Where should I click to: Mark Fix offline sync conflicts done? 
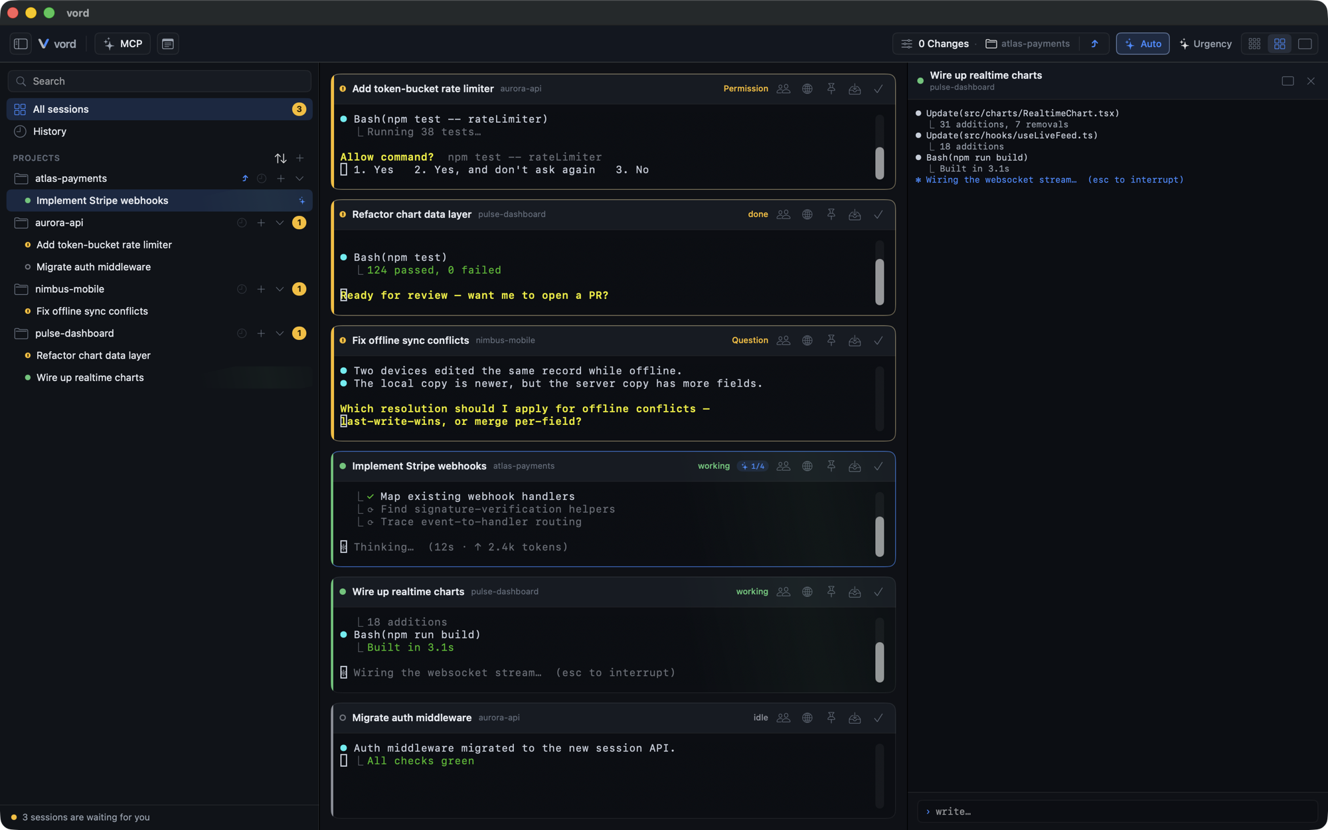(x=878, y=341)
